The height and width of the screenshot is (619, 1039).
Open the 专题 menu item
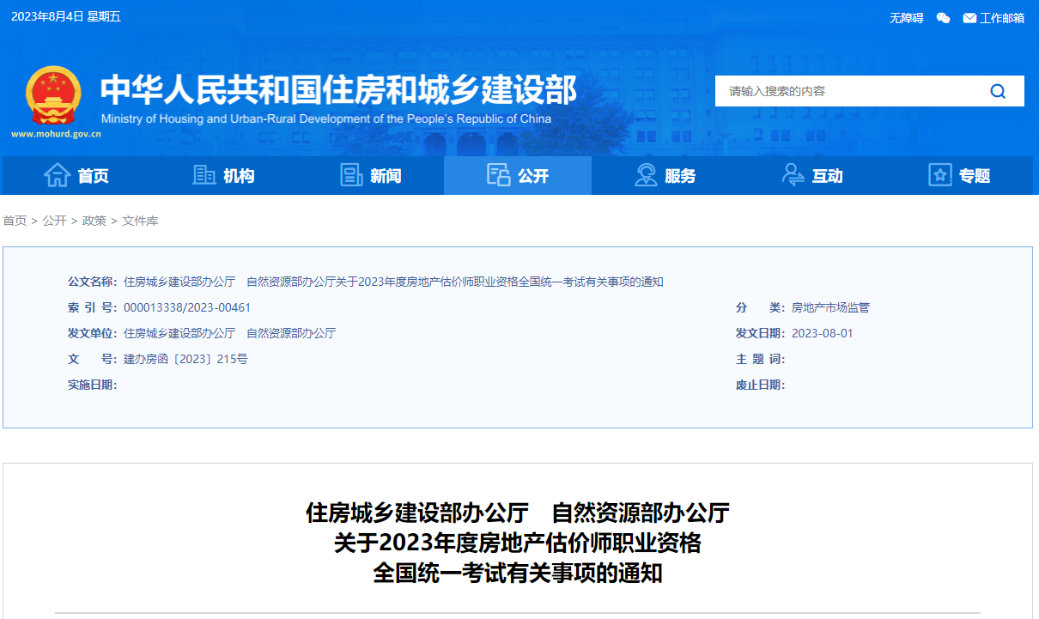tap(966, 175)
